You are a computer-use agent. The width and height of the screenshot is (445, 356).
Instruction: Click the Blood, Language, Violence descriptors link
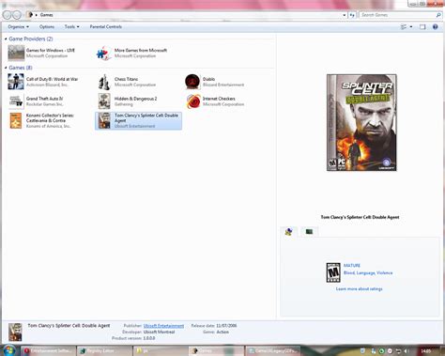click(368, 273)
